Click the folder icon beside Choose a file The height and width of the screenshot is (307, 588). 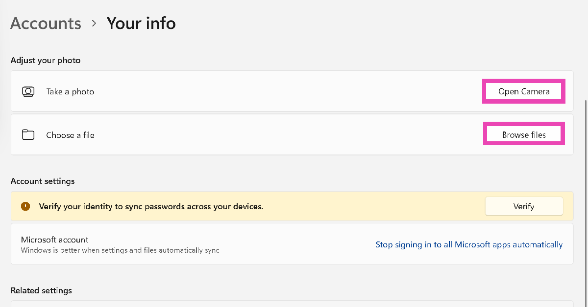click(x=28, y=135)
